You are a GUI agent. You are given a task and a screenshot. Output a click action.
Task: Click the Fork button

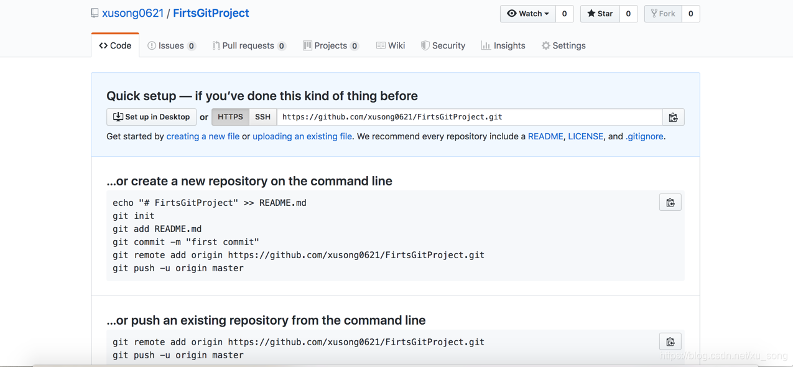(x=663, y=14)
